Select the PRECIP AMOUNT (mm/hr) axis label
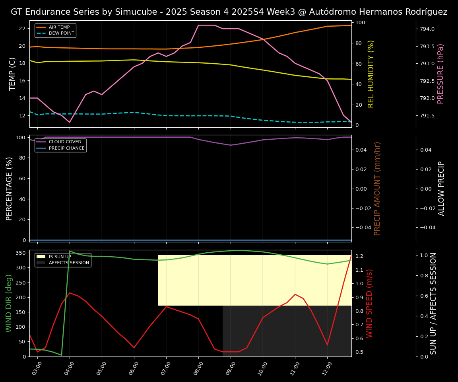 click(377, 188)
